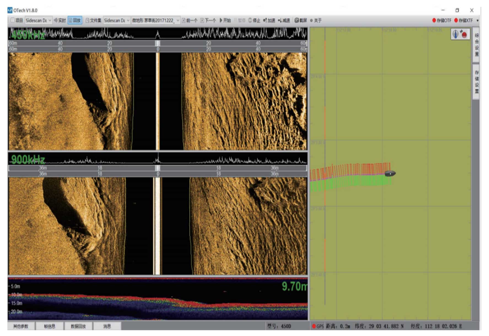Screen dimensions: 489x336
Task: Speed up playback using 加速
Action: [x=269, y=20]
